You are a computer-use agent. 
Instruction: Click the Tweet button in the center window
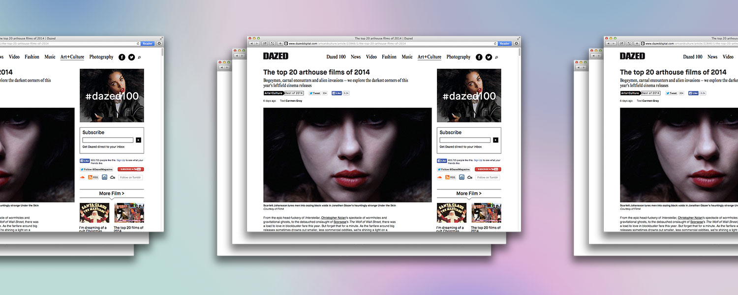tap(314, 93)
